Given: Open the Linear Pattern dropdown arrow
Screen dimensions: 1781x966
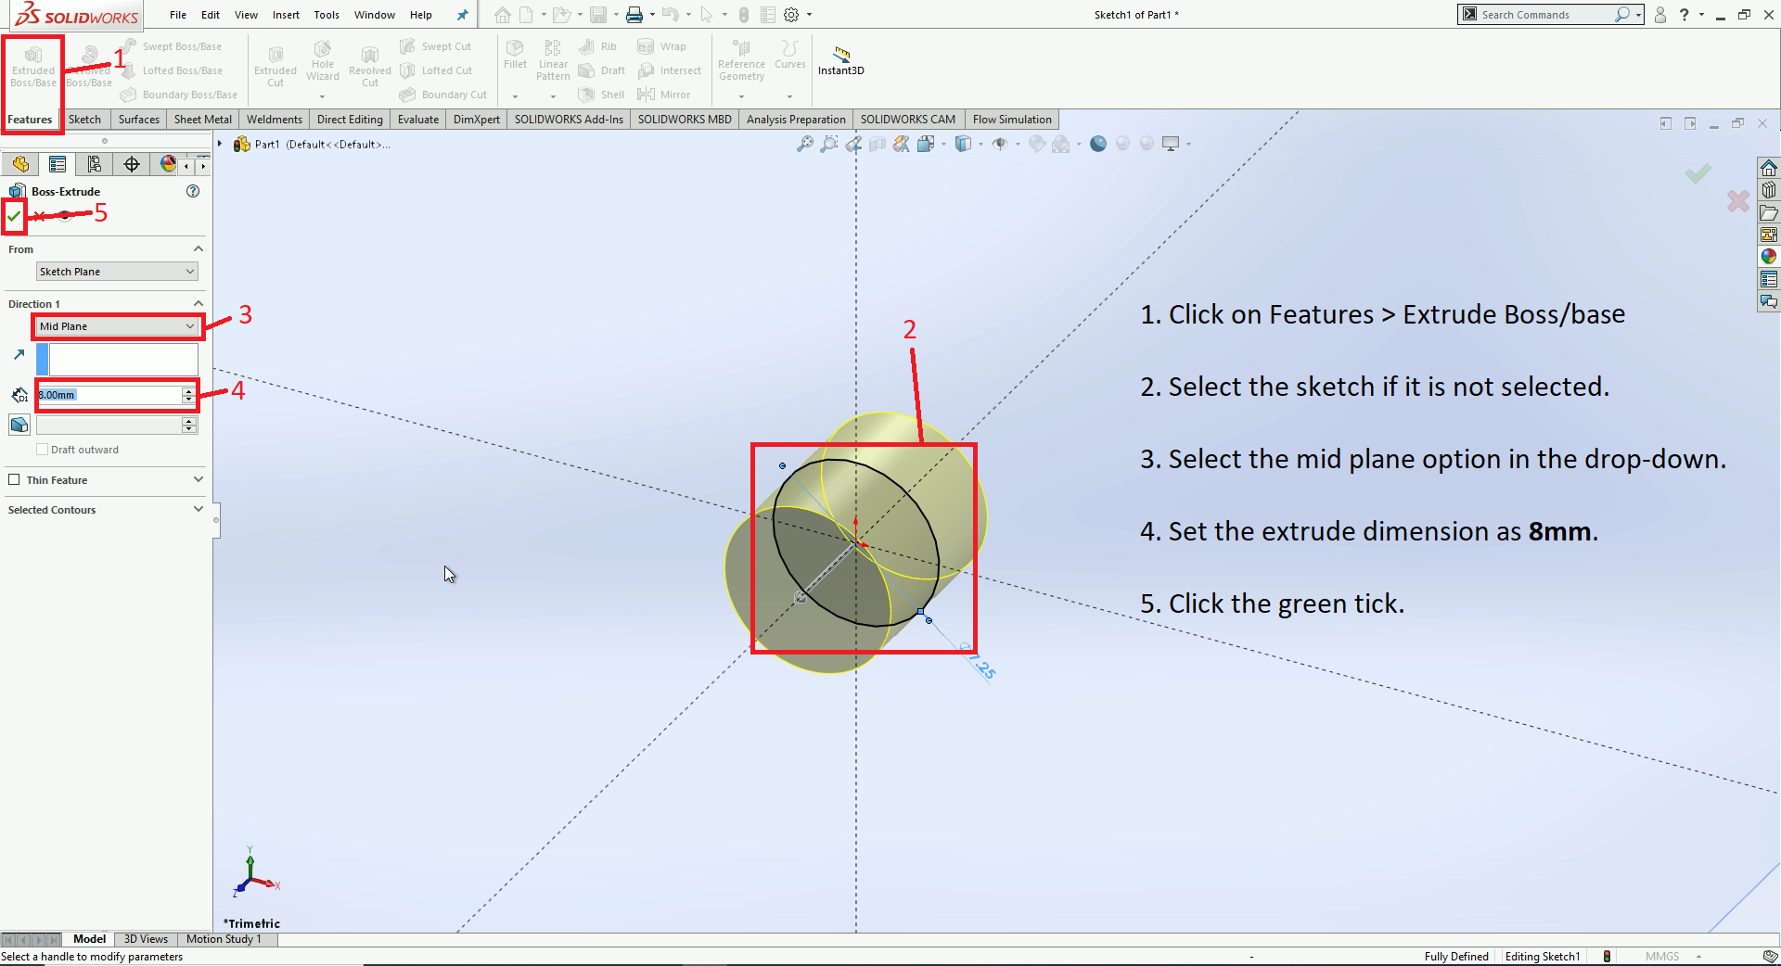Looking at the screenshot, I should 553,96.
